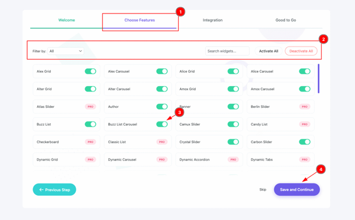Switch to the Integration tab

tap(212, 20)
